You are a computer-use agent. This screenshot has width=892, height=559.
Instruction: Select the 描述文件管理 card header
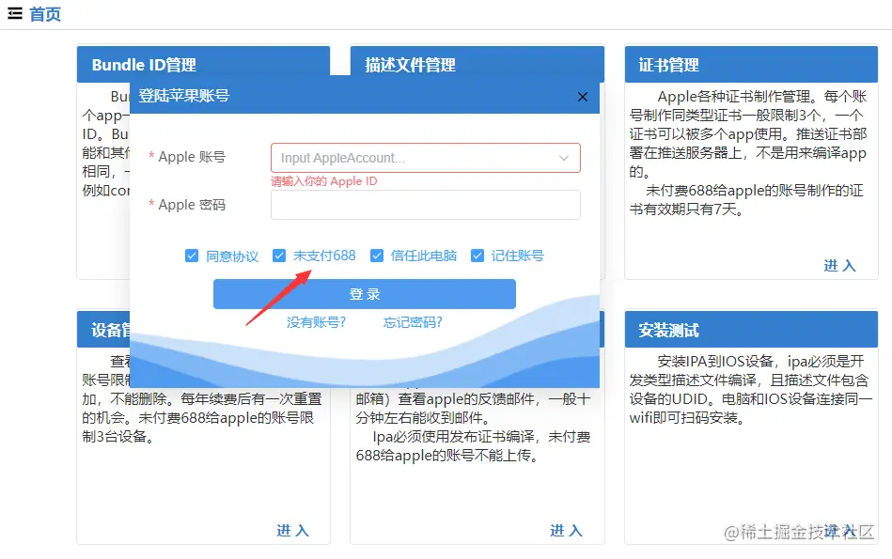point(477,64)
